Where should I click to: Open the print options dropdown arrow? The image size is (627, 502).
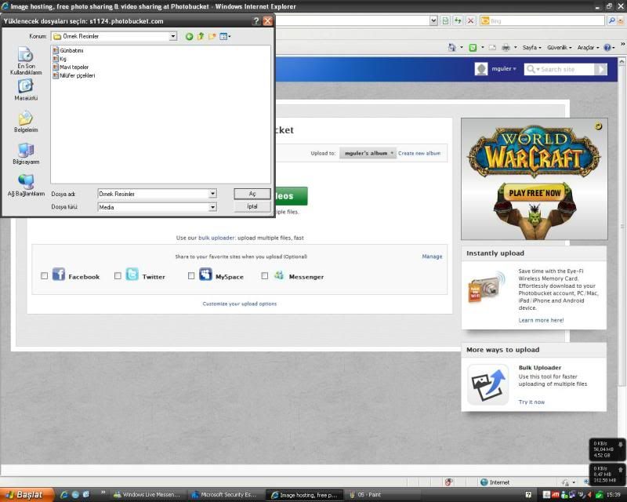515,48
